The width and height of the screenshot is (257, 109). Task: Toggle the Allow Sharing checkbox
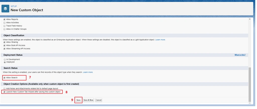click(5, 42)
